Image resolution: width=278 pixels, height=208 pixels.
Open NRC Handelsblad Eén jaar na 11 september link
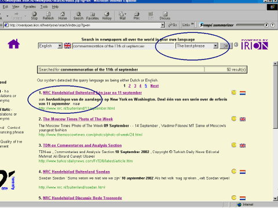(x=92, y=92)
